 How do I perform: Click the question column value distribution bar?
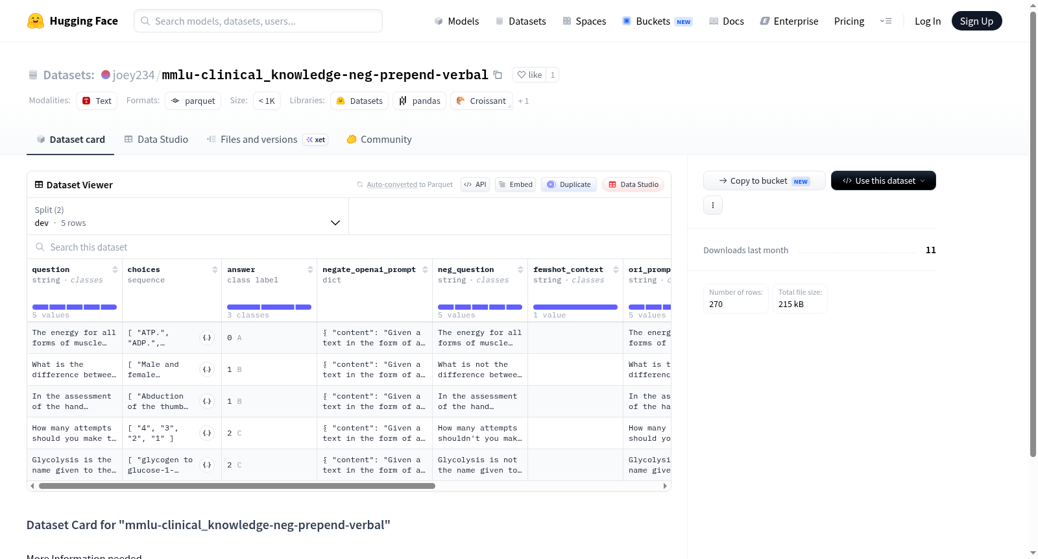tap(75, 307)
